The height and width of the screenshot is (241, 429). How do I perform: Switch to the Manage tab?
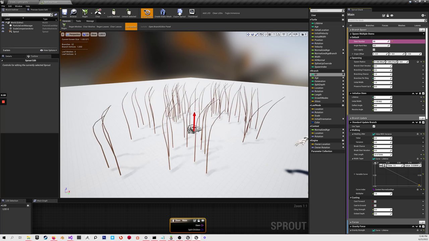[90, 21]
